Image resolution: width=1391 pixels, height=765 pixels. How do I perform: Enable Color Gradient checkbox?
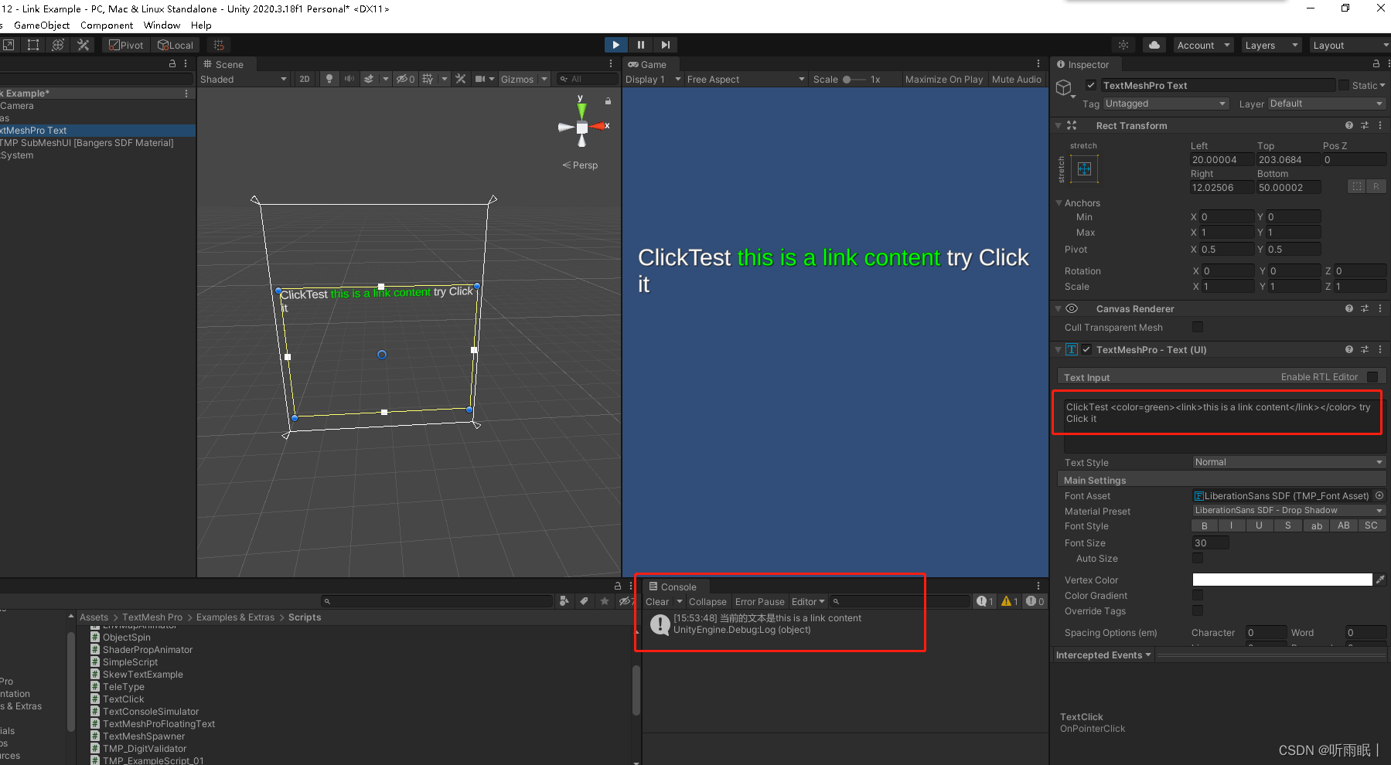pyautogui.click(x=1198, y=595)
